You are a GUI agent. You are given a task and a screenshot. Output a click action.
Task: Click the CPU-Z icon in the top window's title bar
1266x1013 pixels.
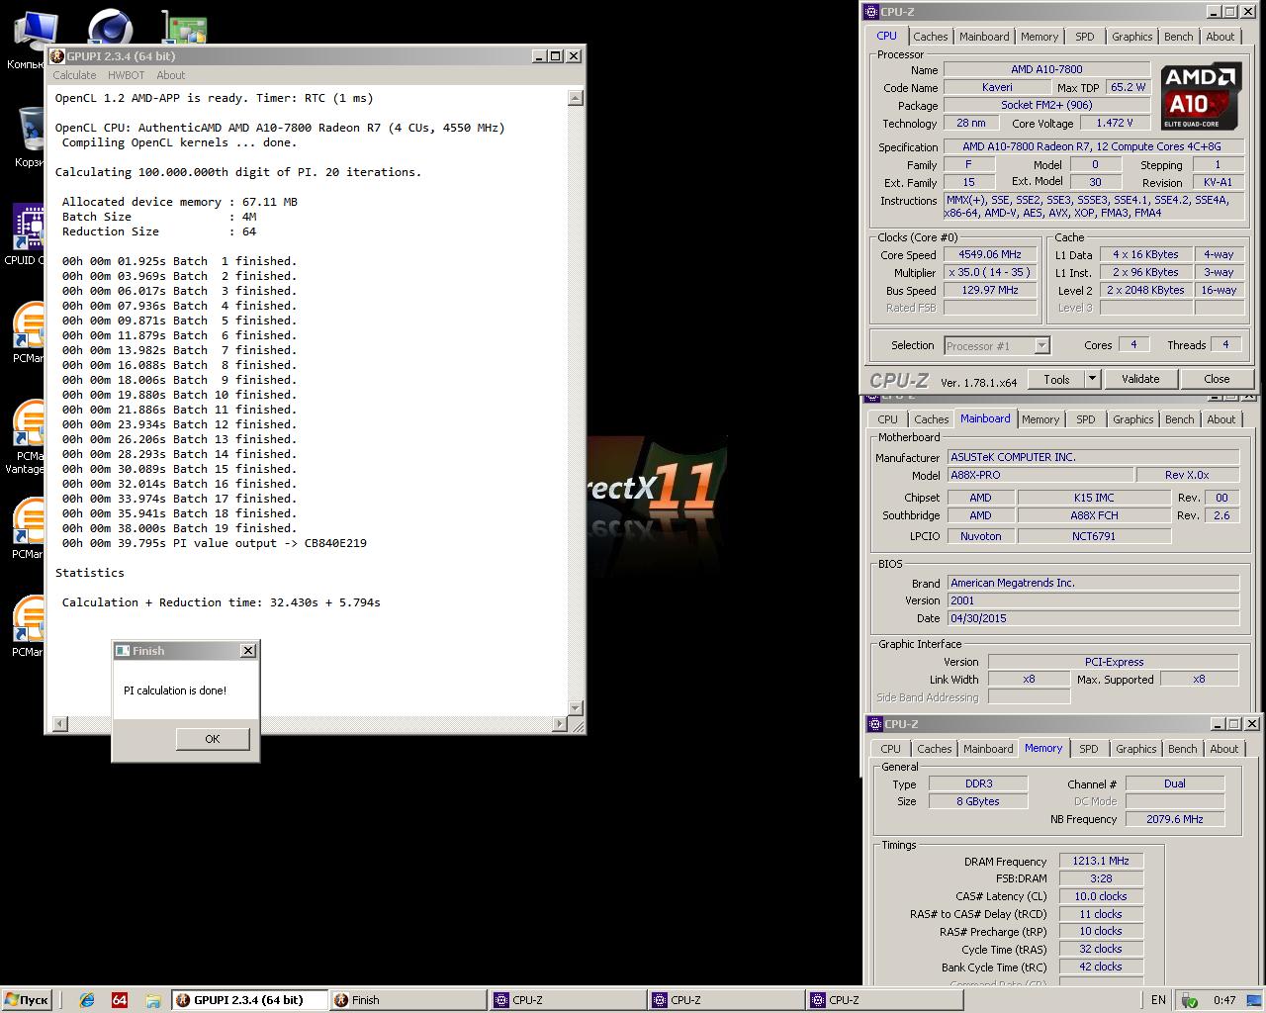click(x=871, y=12)
